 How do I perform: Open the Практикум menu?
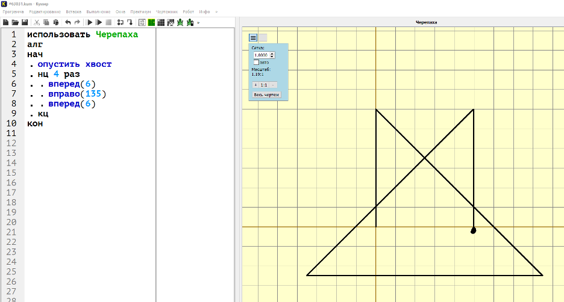[140, 12]
